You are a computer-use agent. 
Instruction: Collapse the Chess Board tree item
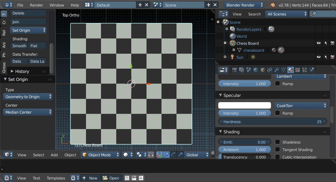[225, 43]
